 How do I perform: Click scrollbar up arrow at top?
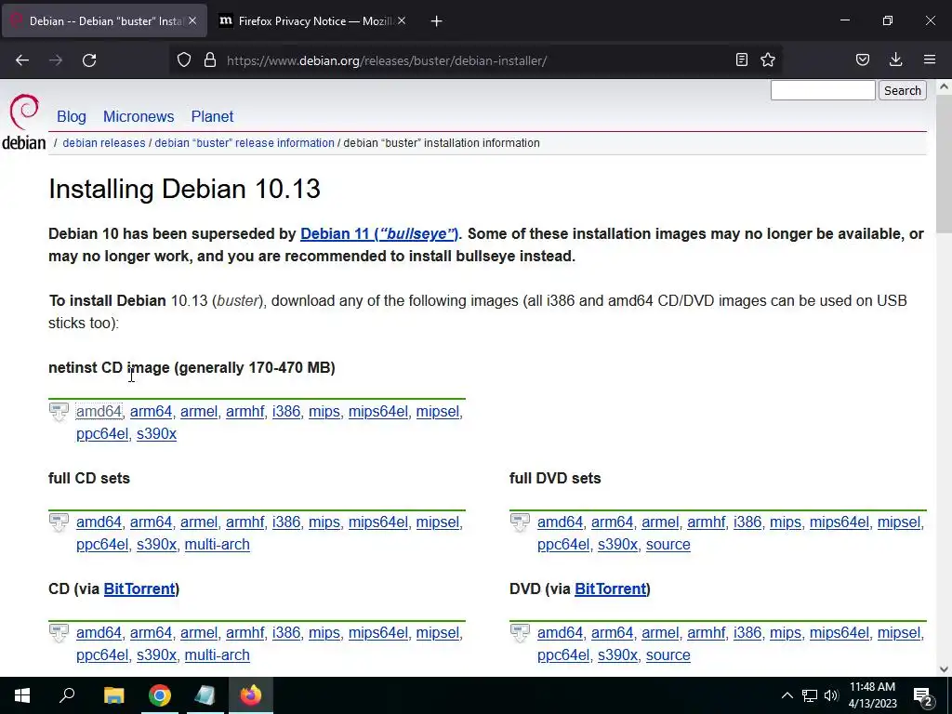944,86
